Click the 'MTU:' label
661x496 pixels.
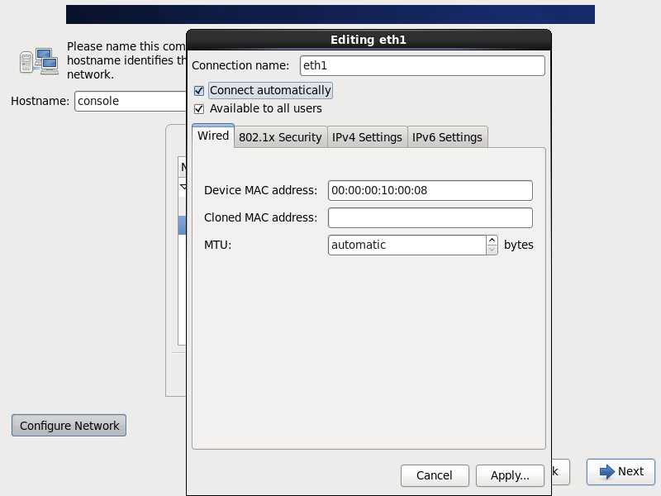click(x=217, y=245)
